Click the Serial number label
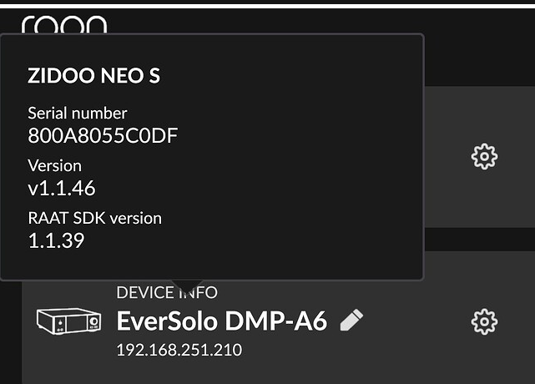 coord(77,113)
